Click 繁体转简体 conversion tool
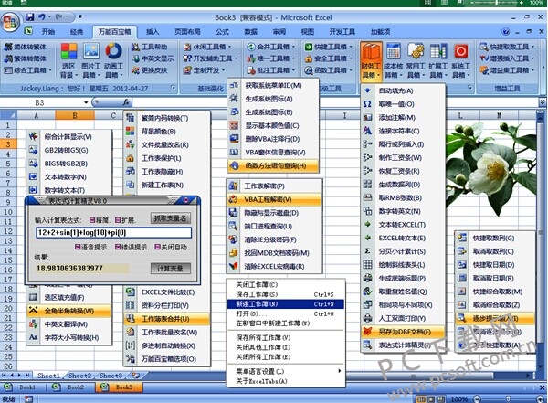Screen dimensions: 548x403 26,58
